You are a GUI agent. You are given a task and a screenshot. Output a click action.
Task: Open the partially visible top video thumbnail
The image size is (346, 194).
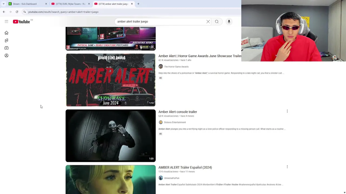click(111, 39)
